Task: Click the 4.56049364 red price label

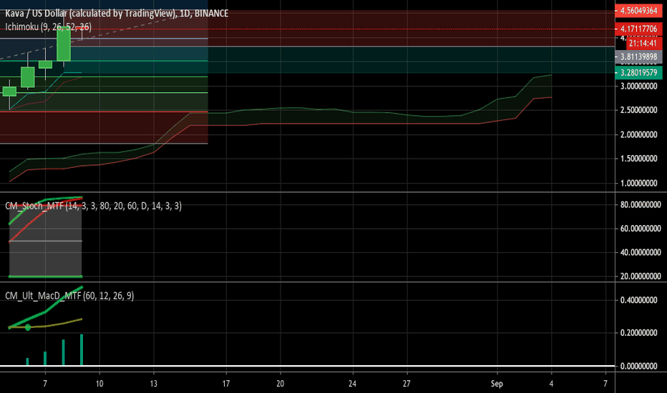Action: coord(638,11)
